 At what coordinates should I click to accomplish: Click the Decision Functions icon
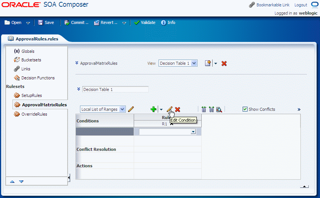17,77
